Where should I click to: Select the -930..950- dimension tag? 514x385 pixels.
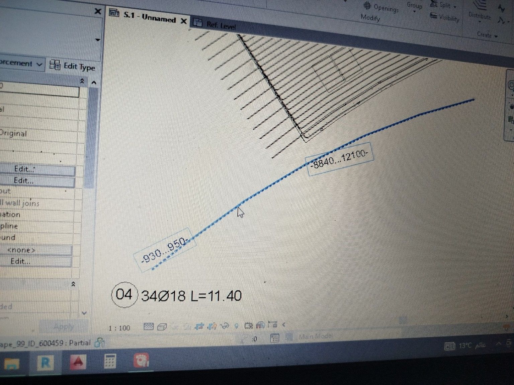pyautogui.click(x=165, y=250)
